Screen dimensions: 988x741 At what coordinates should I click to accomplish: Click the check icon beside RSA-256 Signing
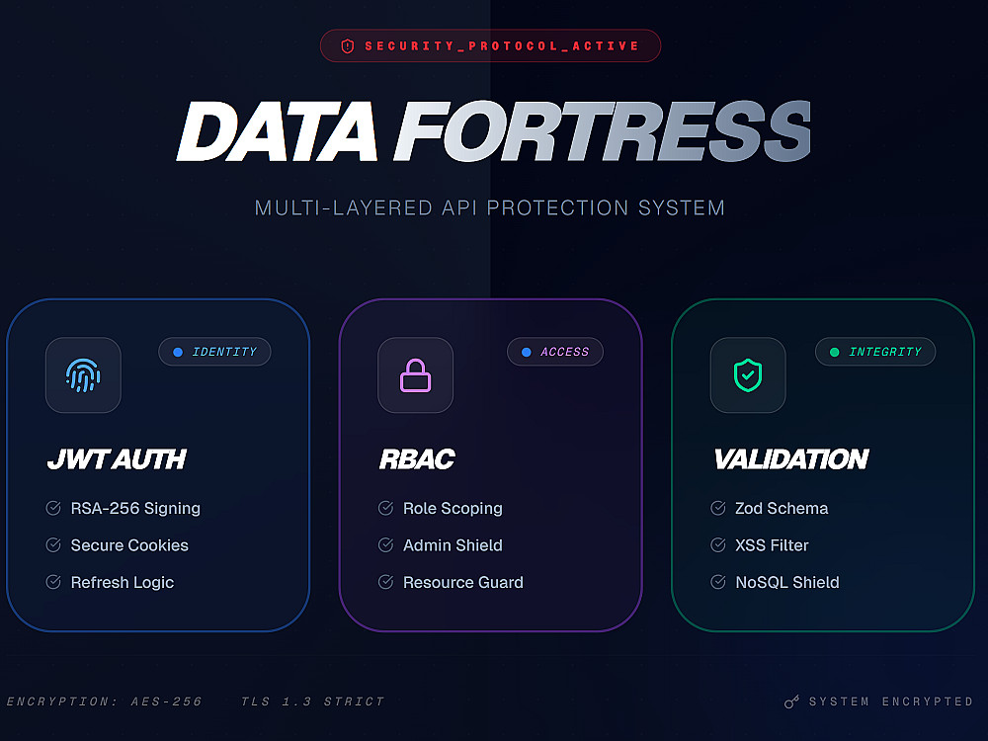53,508
